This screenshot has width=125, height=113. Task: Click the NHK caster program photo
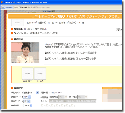tap(25, 53)
